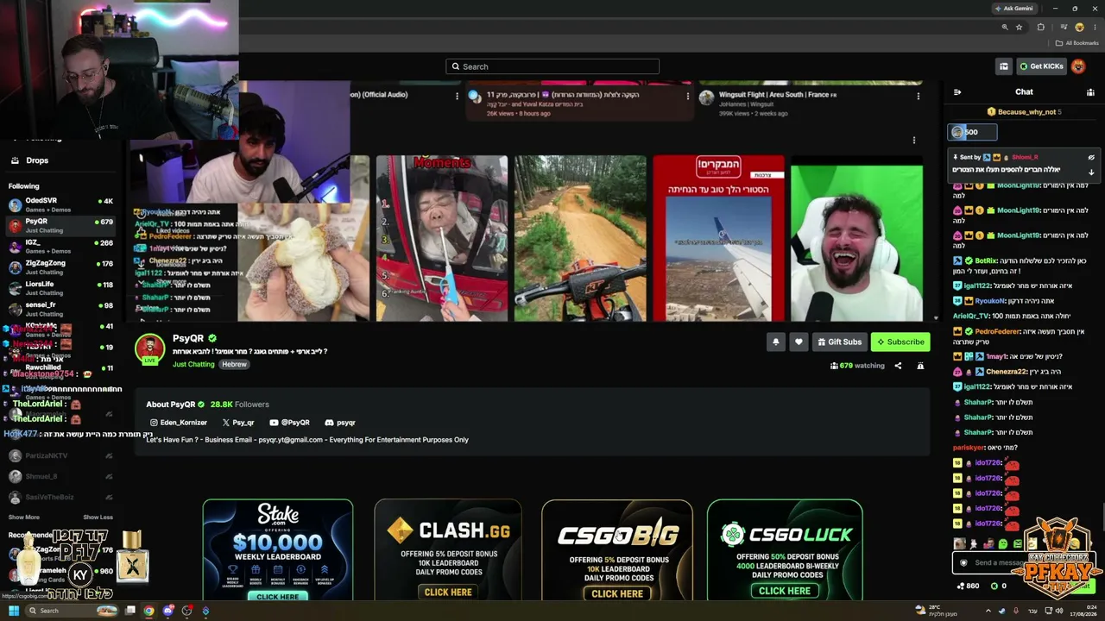Image resolution: width=1105 pixels, height=621 pixels.
Task: Open offline channel SasiVeTheBoiz
Action: 60,497
